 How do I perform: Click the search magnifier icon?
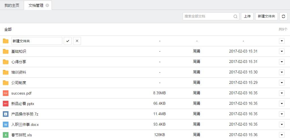click(235, 16)
